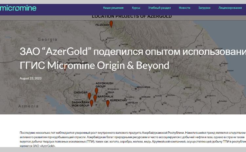Select the Agyokhush Group marker pin
Screen dimensions: 246x152
pyautogui.click(x=96, y=91)
